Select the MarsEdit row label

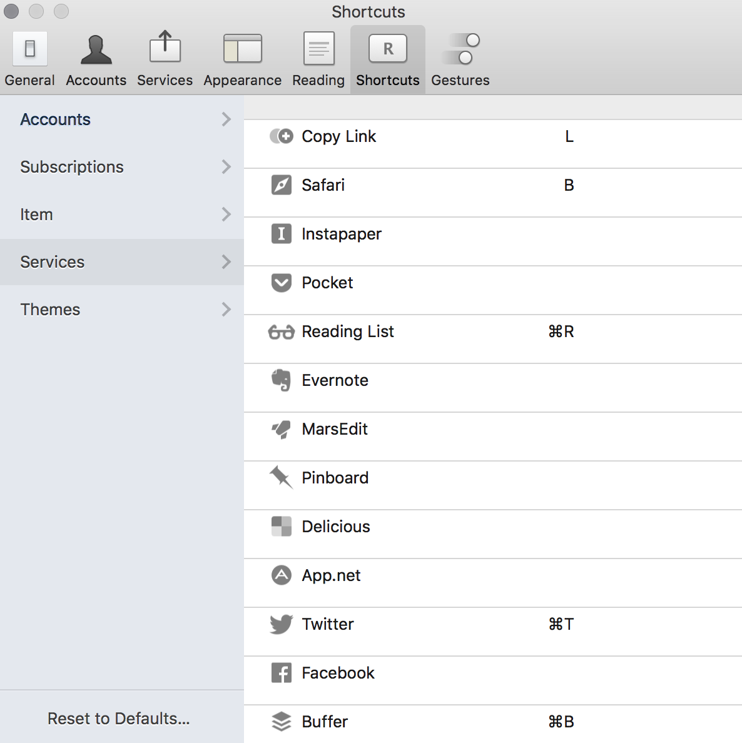[x=334, y=429]
